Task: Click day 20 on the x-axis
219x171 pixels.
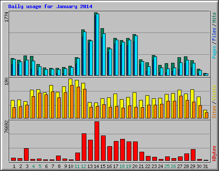Action: (x=135, y=166)
